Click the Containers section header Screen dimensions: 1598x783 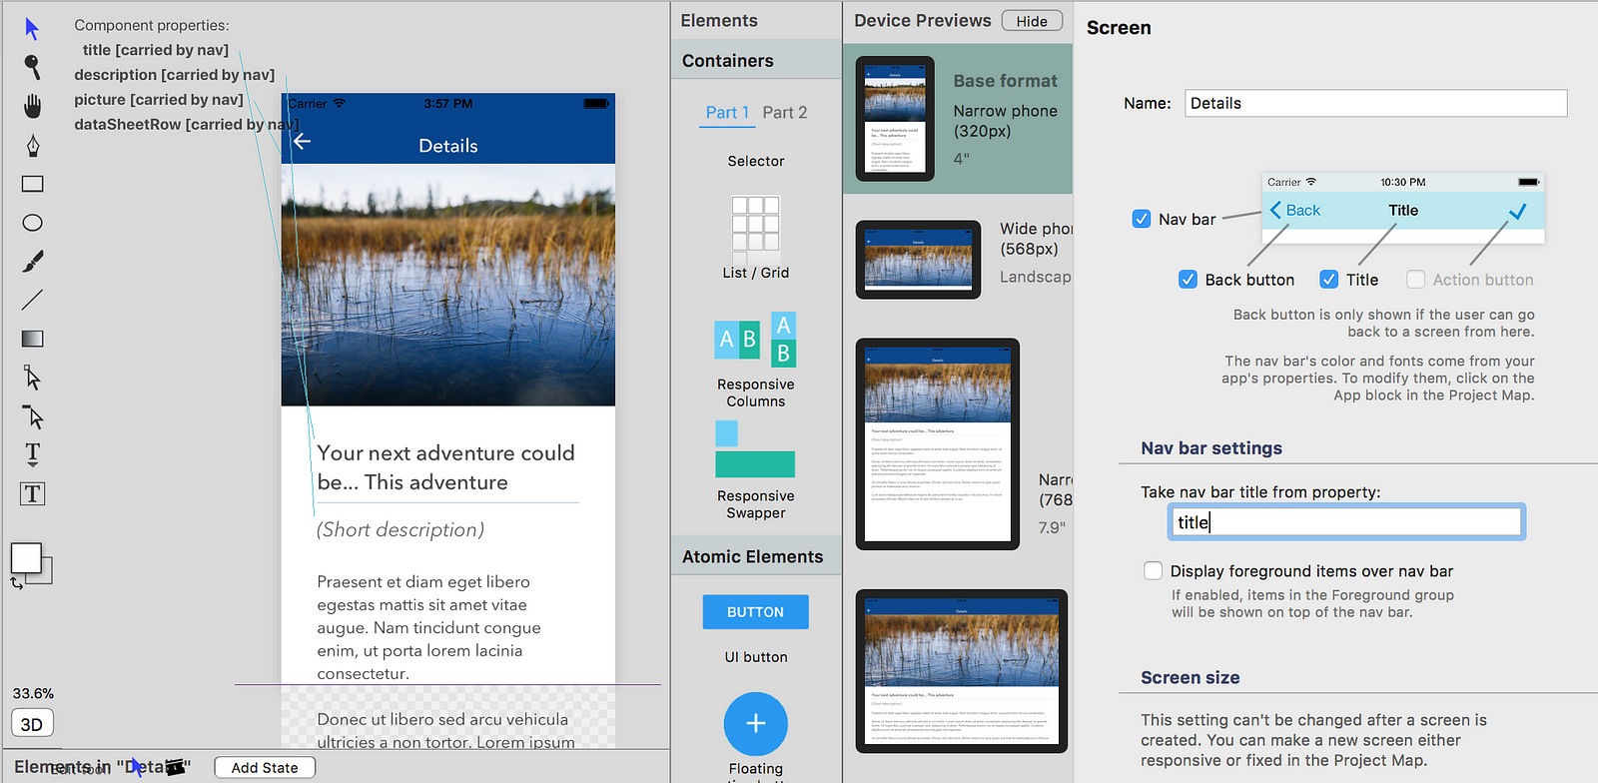pos(728,61)
